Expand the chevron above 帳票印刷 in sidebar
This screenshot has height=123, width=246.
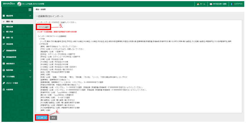tap(30, 63)
